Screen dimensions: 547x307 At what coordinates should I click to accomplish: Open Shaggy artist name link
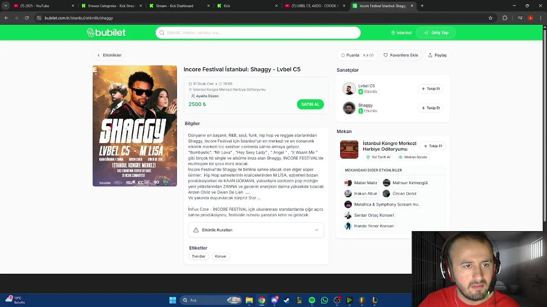click(x=365, y=105)
